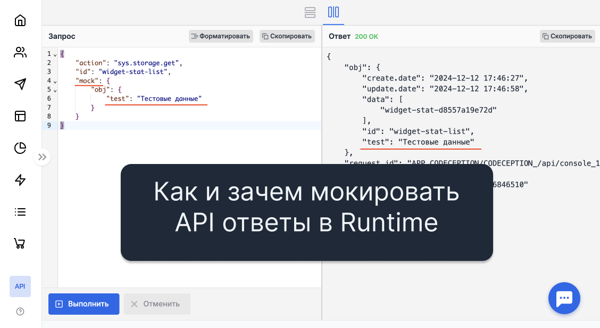Open the list icon in sidebar
This screenshot has width=600, height=328.
(x=20, y=212)
